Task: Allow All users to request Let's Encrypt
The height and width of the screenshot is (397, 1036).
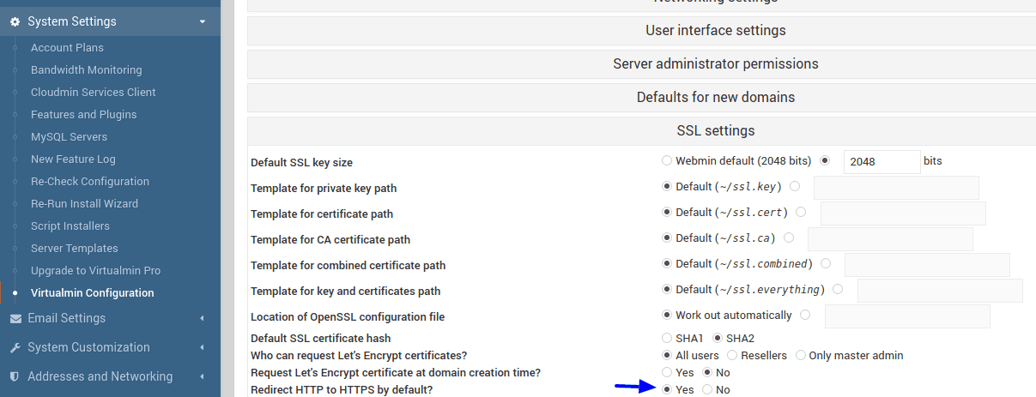Action: coord(667,355)
